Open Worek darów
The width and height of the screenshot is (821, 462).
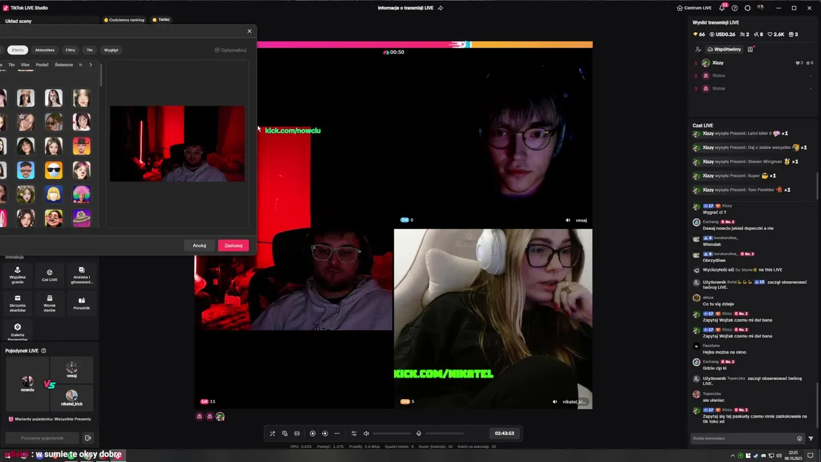pos(49,304)
